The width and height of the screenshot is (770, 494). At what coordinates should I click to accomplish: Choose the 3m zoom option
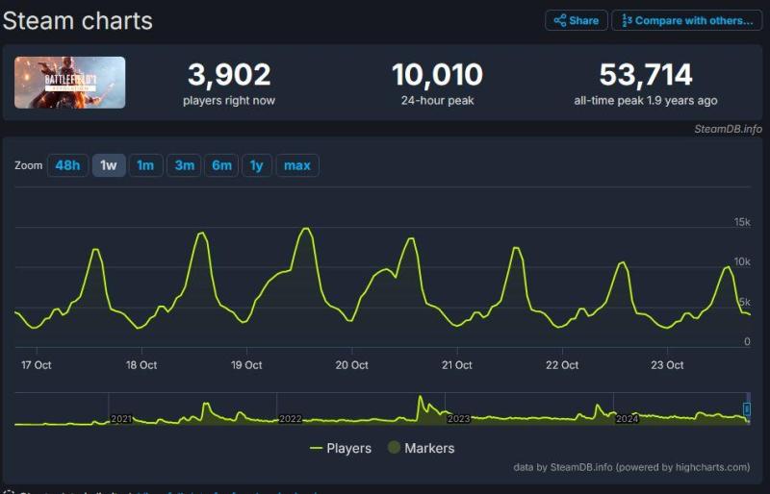coord(184,165)
